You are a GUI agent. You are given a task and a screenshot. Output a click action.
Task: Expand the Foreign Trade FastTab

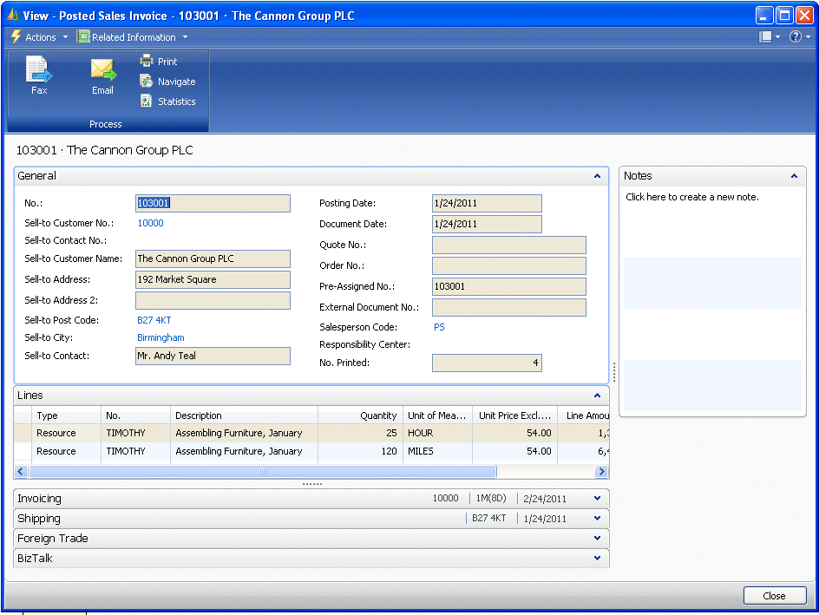point(597,539)
